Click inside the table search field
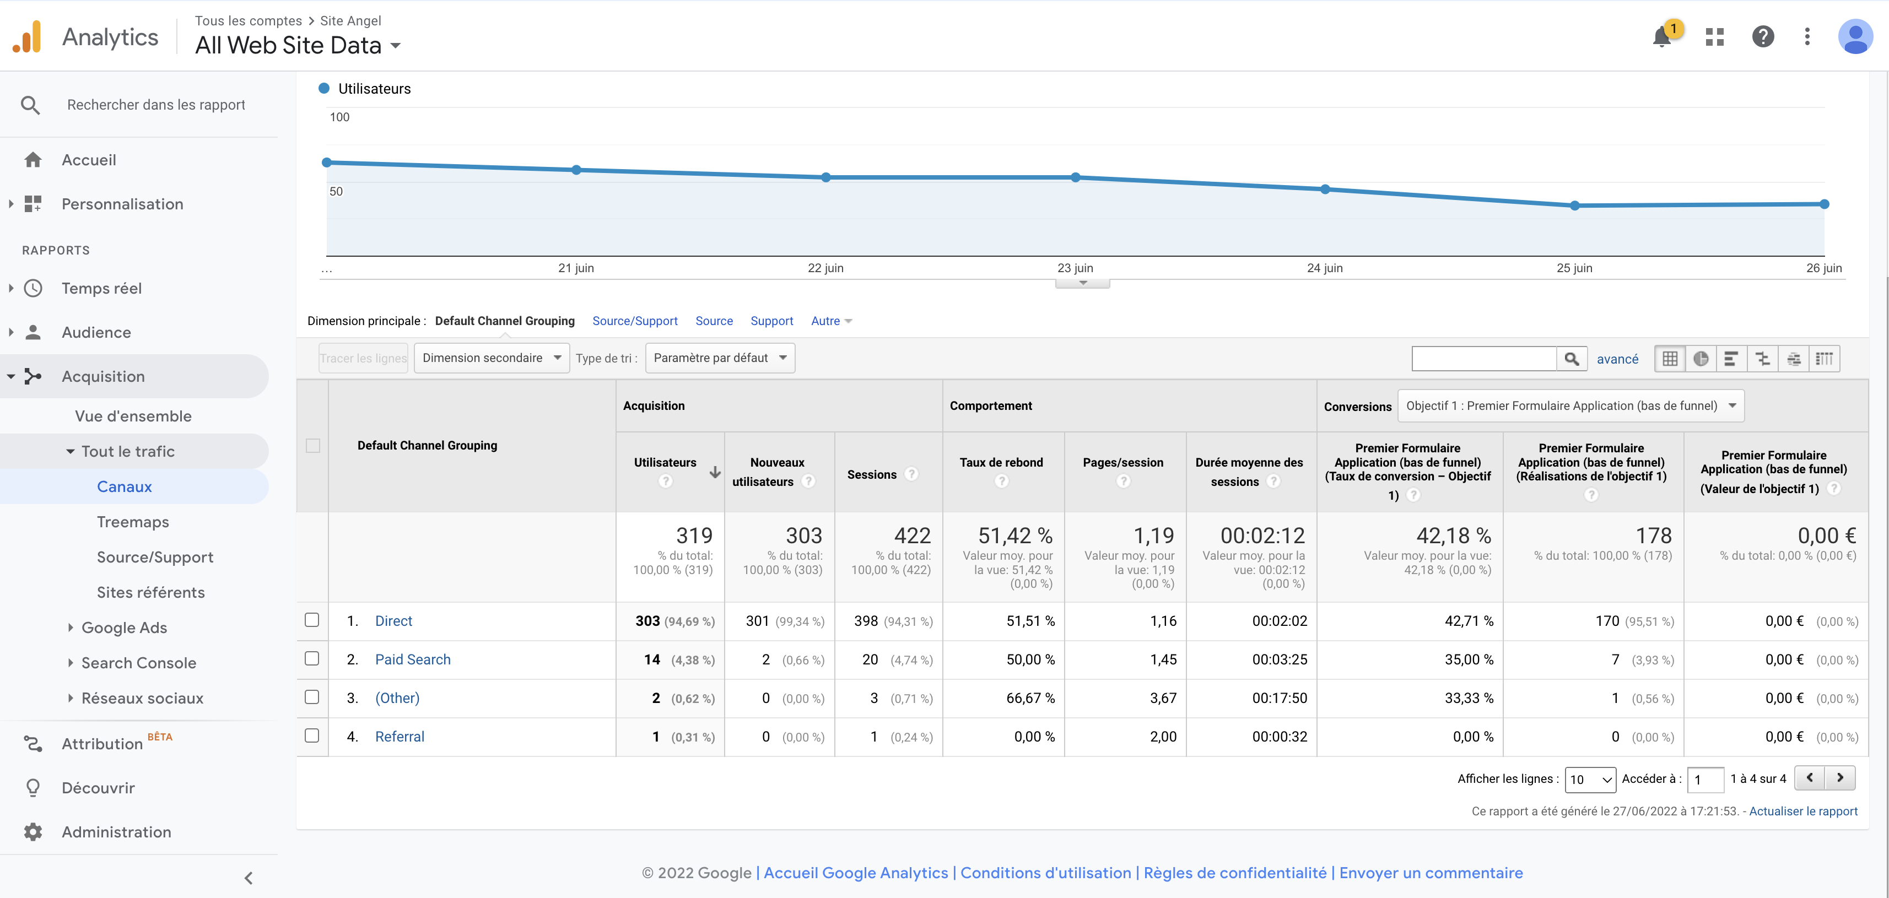The width and height of the screenshot is (1889, 898). 1485,359
